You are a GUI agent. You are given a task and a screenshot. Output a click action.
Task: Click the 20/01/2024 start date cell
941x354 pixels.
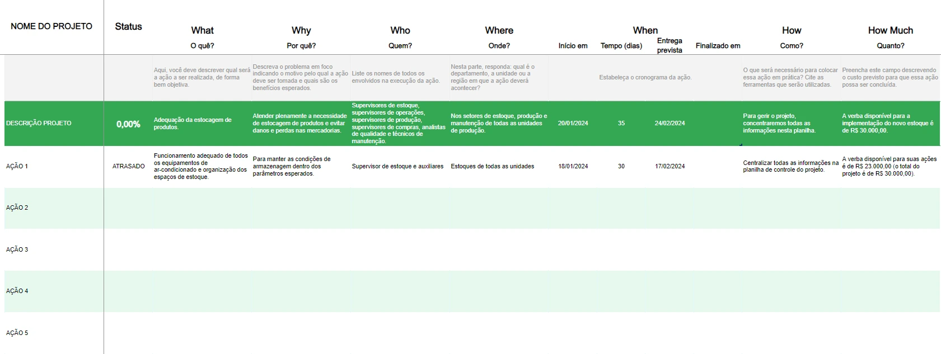[x=573, y=123]
